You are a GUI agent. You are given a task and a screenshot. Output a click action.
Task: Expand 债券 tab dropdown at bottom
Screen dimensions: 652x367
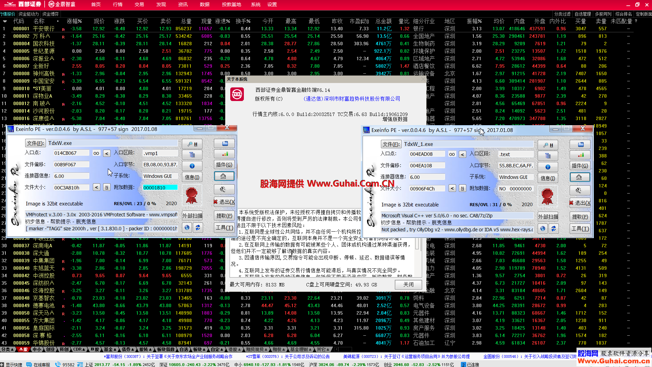[128, 349]
